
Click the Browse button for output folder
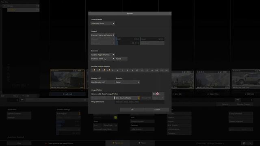(158, 94)
